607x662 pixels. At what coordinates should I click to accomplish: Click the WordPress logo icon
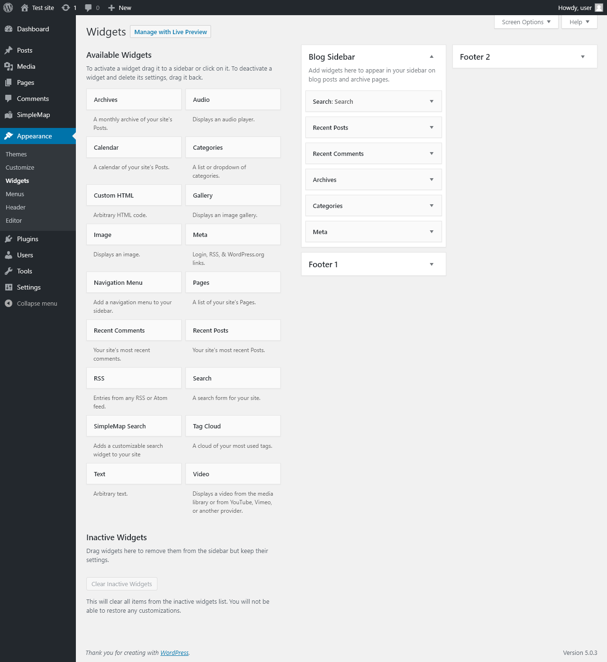pyautogui.click(x=8, y=8)
